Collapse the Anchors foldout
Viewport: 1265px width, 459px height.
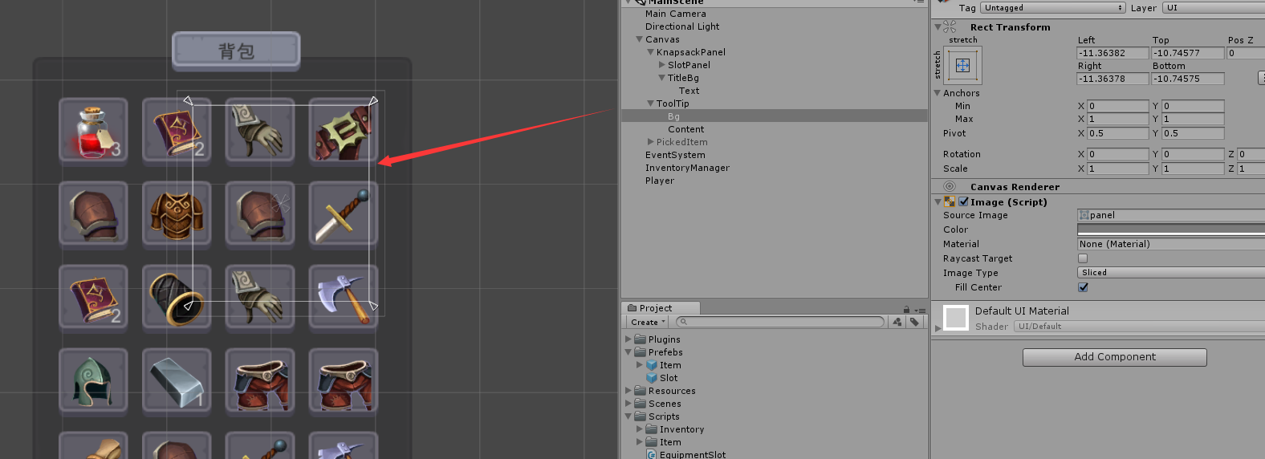(x=937, y=93)
